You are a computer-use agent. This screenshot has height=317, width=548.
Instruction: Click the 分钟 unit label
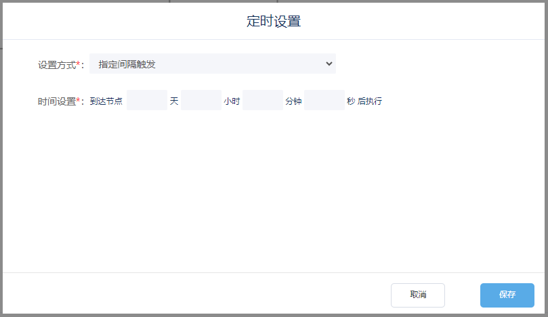pos(293,101)
